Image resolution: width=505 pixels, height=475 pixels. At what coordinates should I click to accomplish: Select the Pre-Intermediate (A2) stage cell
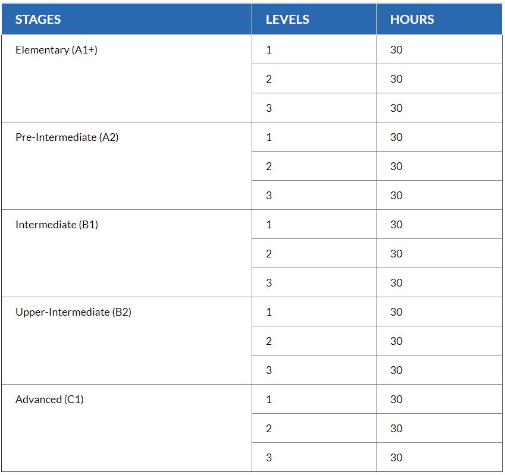127,166
